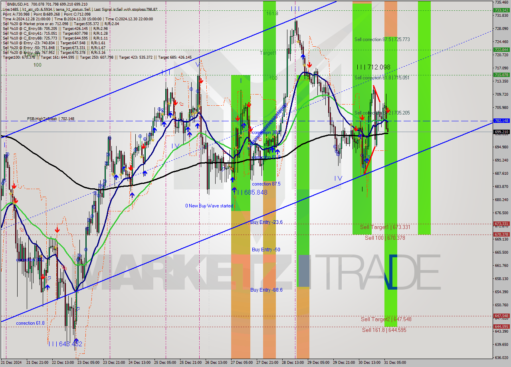Click the green 715.078 price tag
The image size is (511, 367).
pos(501,75)
